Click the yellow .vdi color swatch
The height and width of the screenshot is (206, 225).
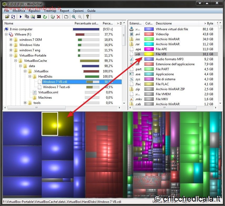coord(149,54)
